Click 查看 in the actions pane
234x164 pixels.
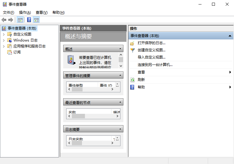(141, 72)
